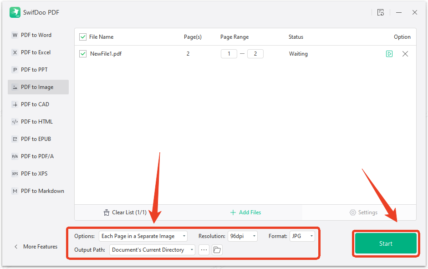Select the PDF to Image converter
The image size is (428, 269).
tap(38, 87)
